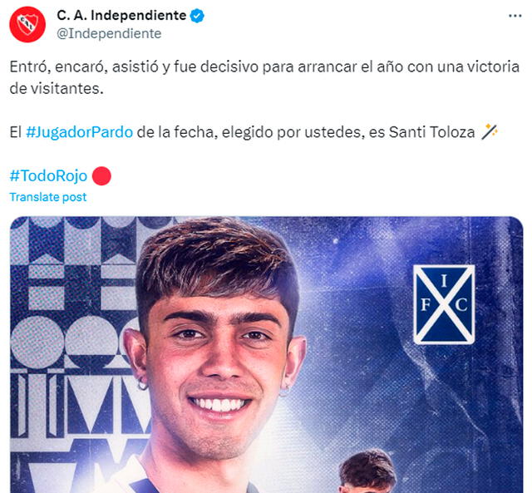Click the Independiente profile avatar logo
532x493 pixels.
click(27, 24)
